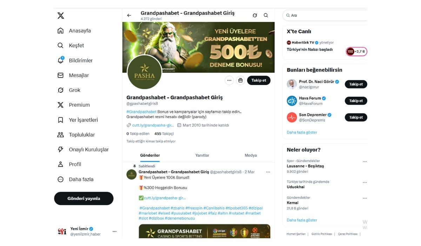Open the pinned post's three-dot menu
This screenshot has width=421, height=246.
click(268, 172)
